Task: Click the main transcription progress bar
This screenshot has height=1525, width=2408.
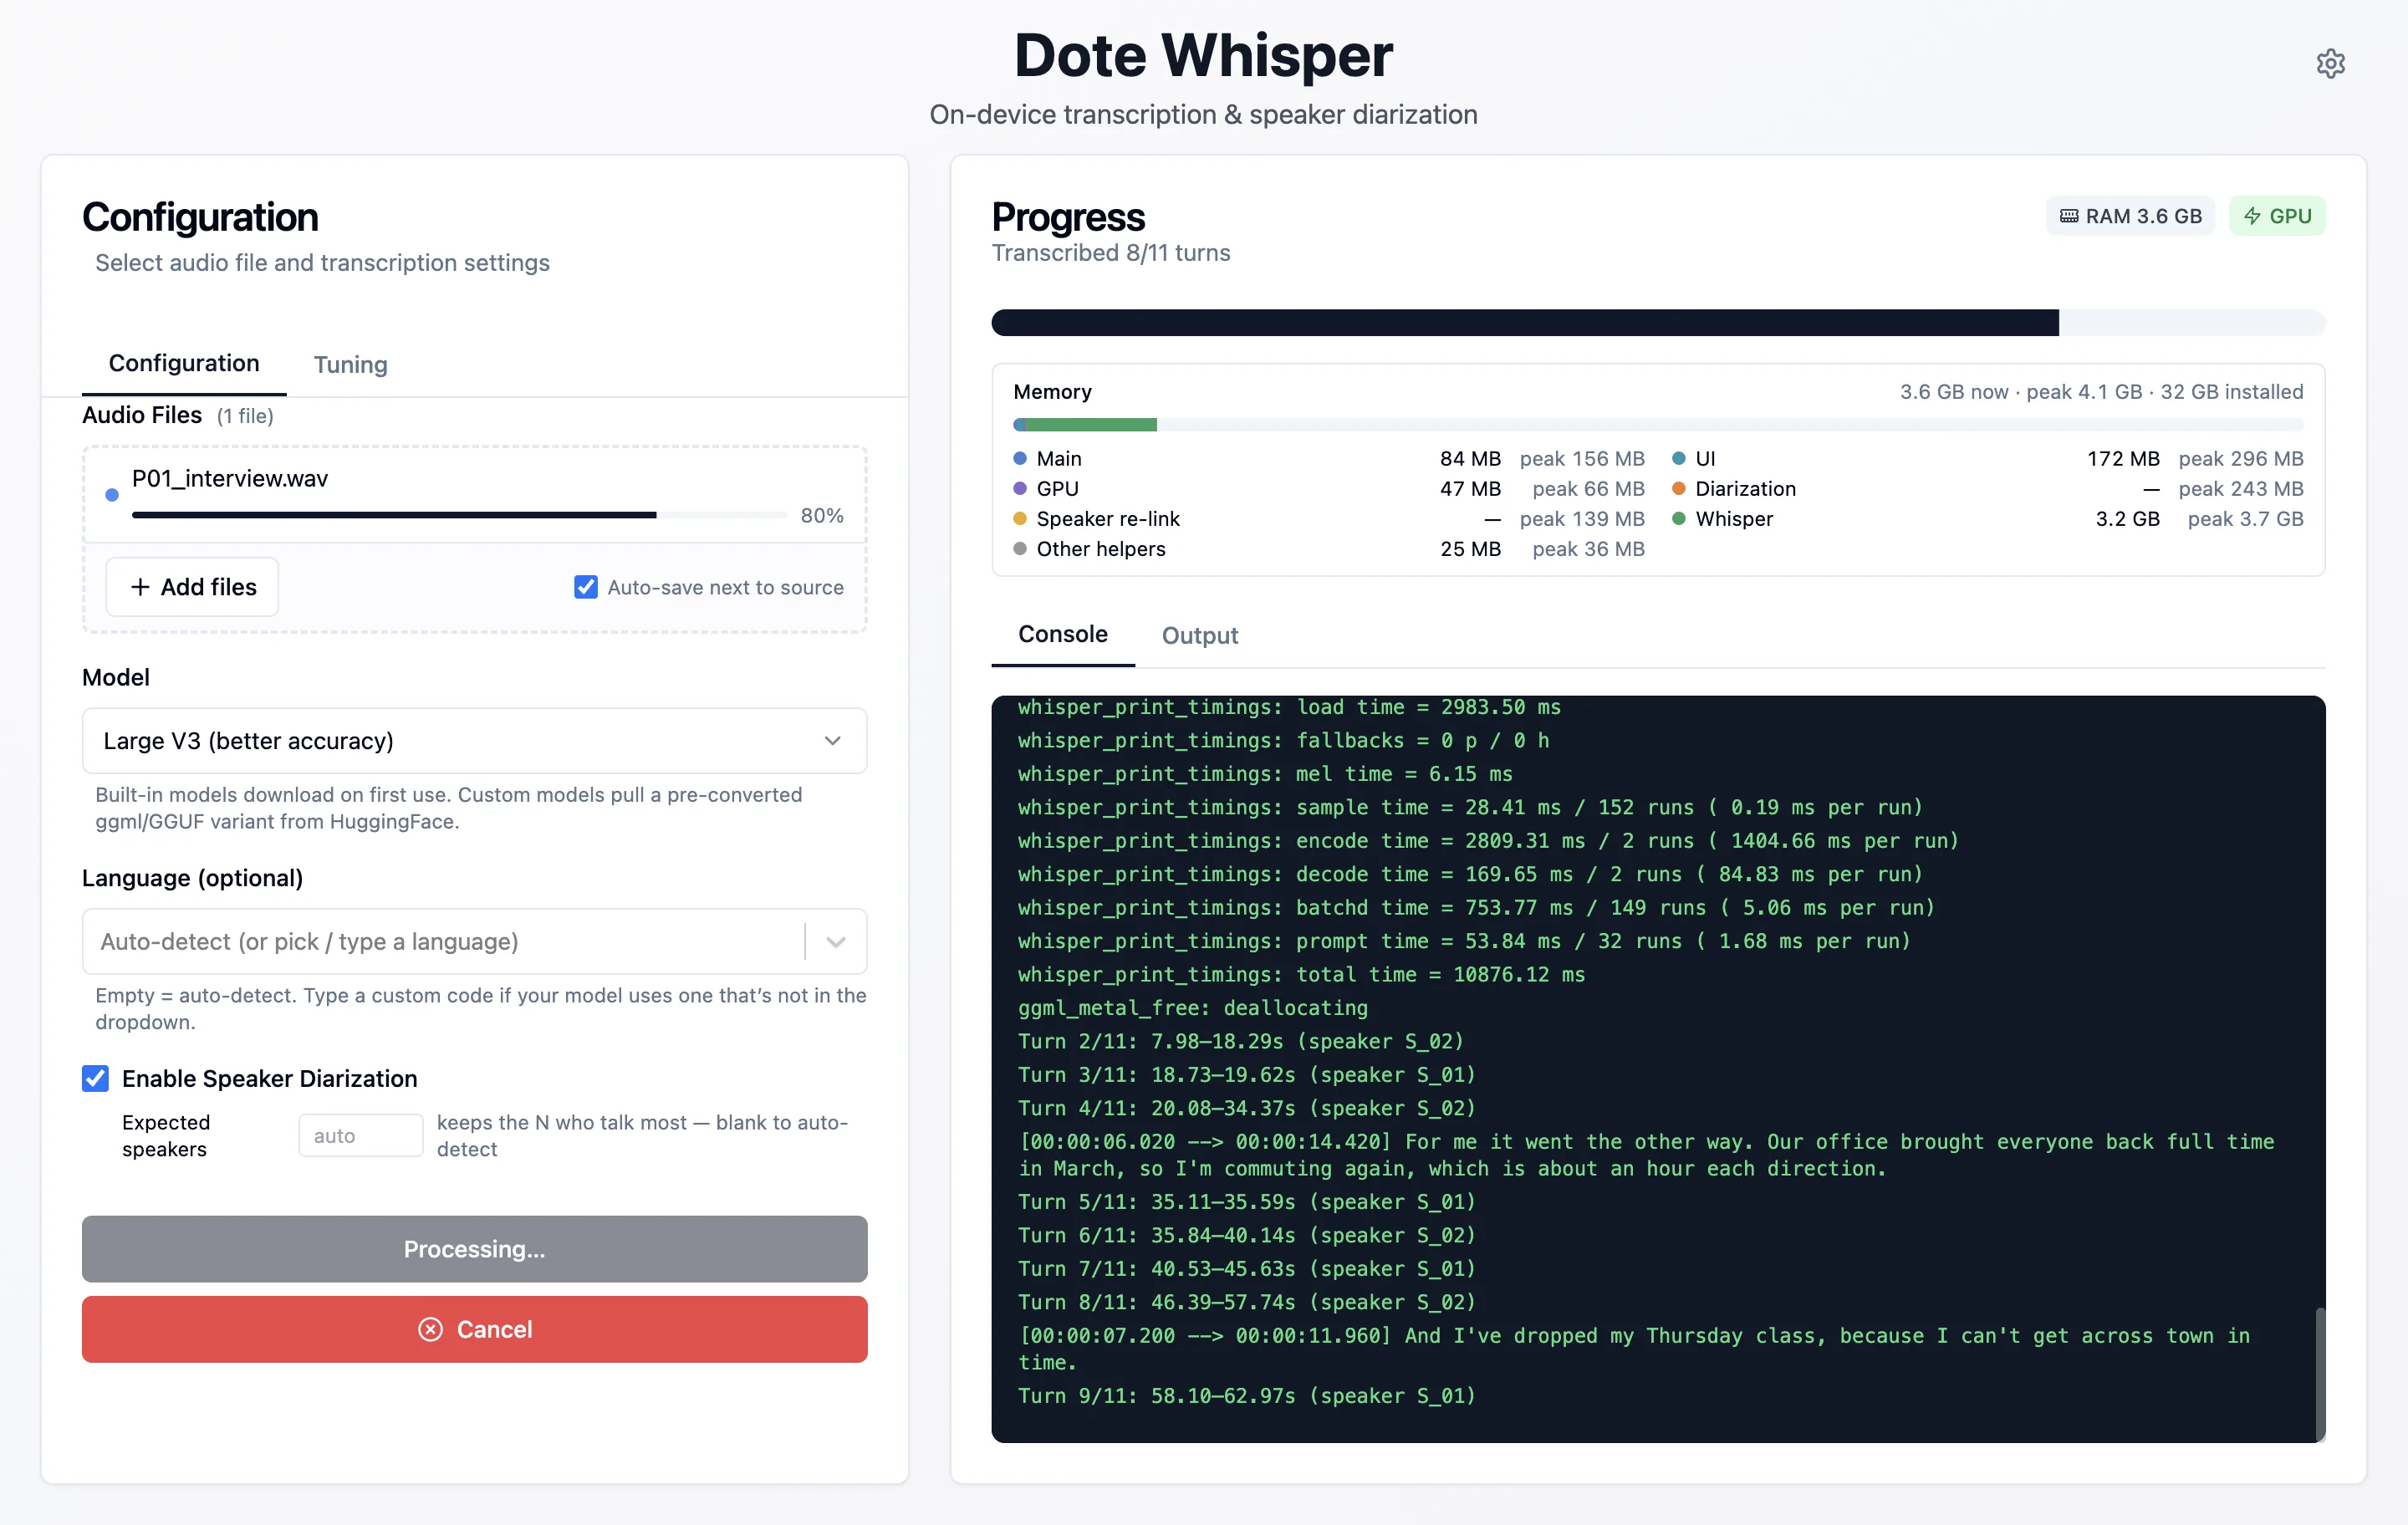Action: [1658, 322]
